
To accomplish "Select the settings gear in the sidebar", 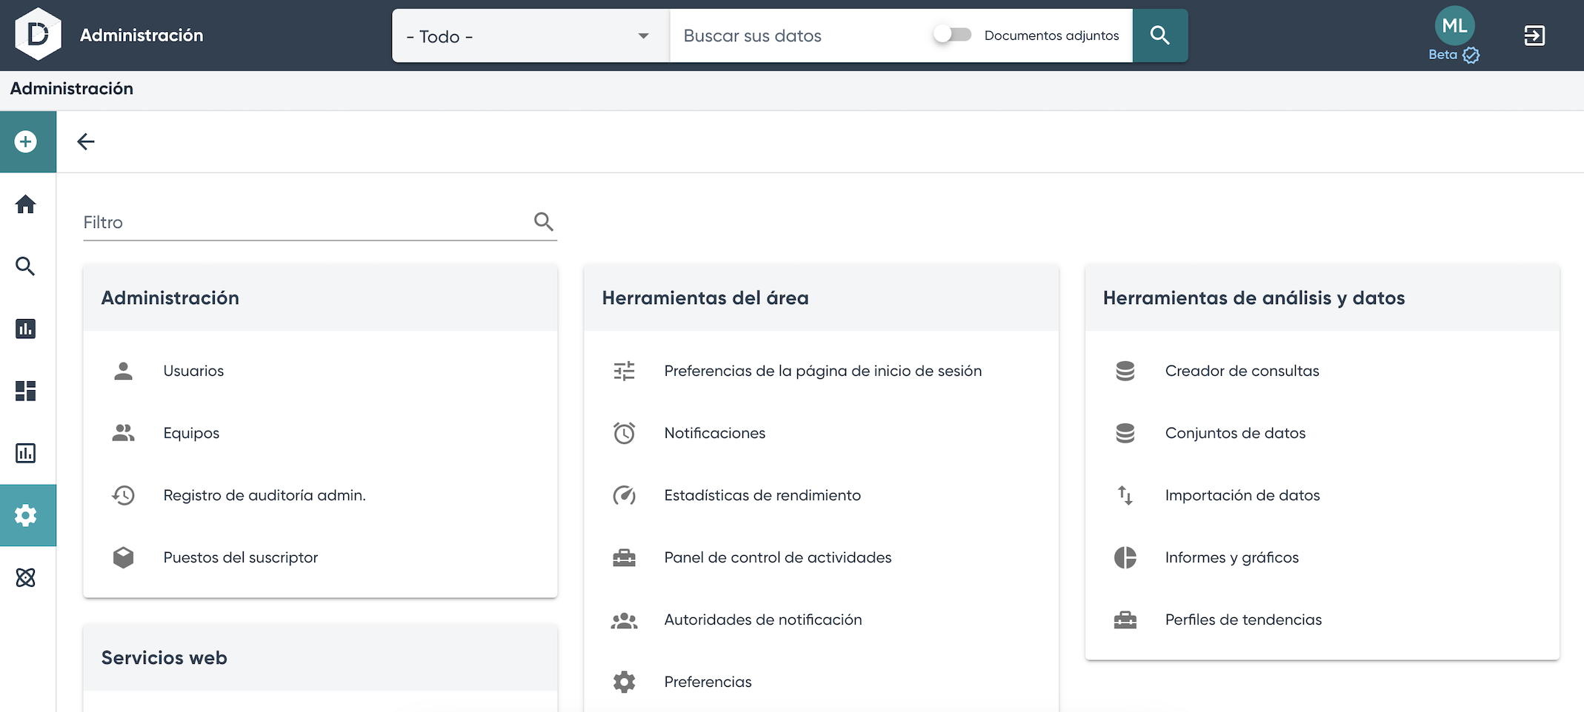I will (26, 515).
